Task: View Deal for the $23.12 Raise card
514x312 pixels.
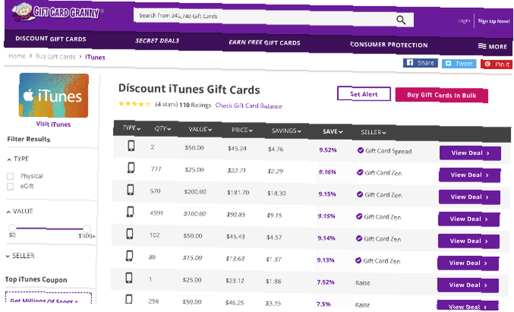Action: point(468,285)
